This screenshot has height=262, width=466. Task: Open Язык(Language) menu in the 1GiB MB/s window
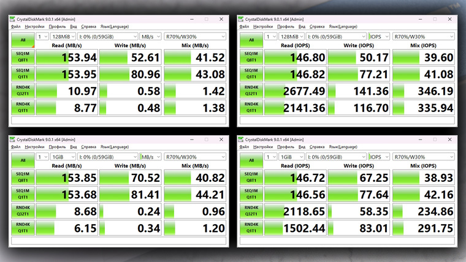point(115,147)
